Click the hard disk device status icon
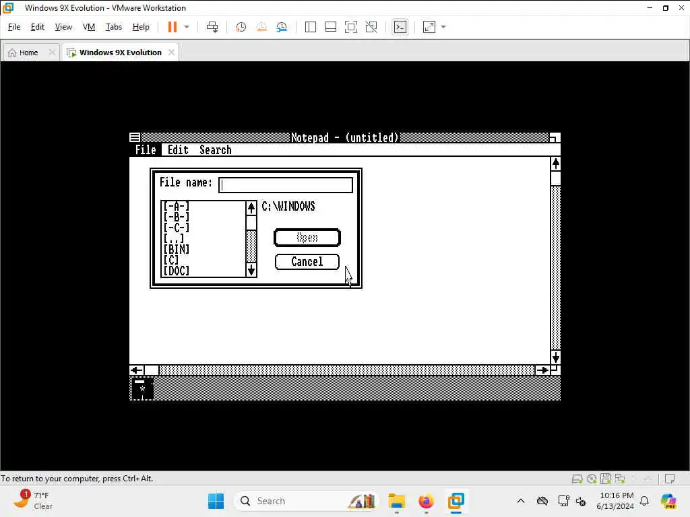This screenshot has width=690, height=517. [x=577, y=479]
